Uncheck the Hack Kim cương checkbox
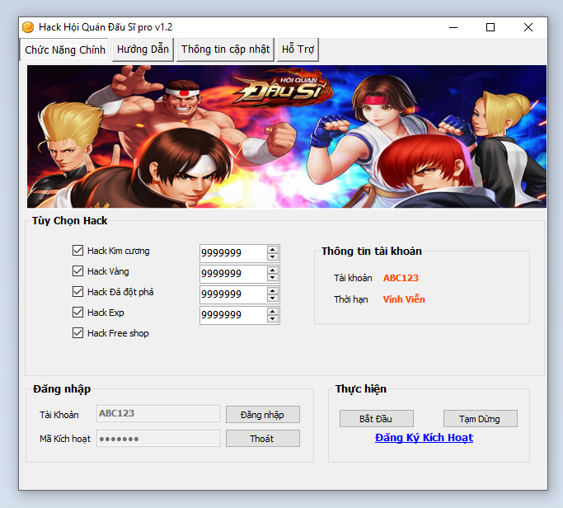563x508 pixels. pos(78,251)
